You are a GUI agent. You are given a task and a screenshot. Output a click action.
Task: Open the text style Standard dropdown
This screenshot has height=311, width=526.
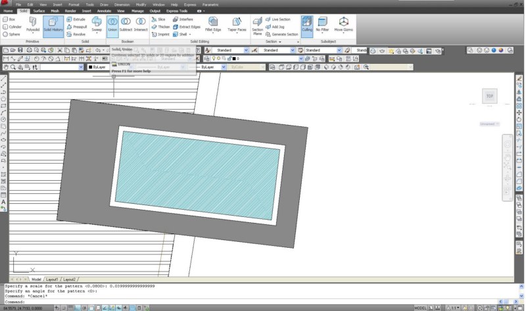tap(246, 51)
